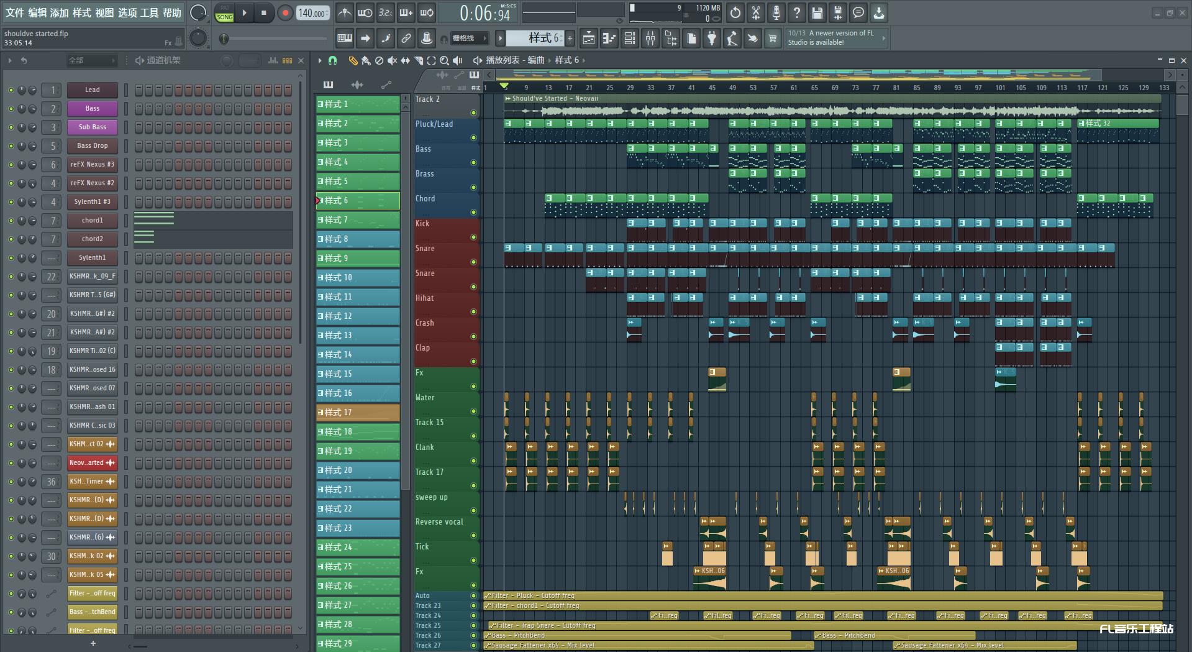Click the plus button next to pattern selector
This screenshot has height=652, width=1192.
(570, 39)
